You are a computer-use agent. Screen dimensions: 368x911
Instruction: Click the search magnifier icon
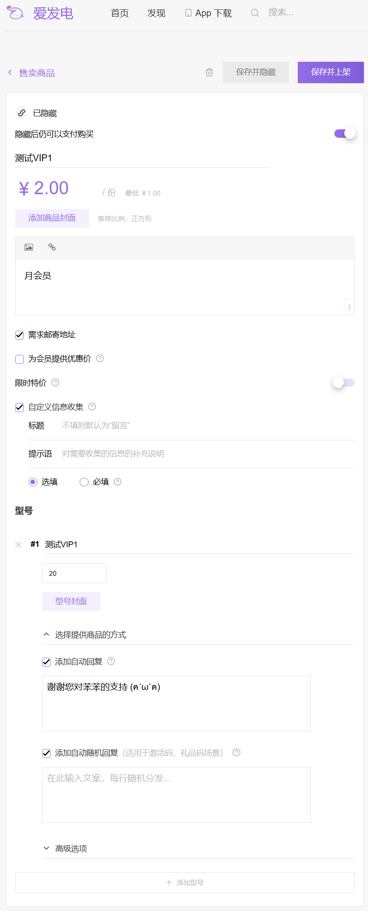coord(255,13)
